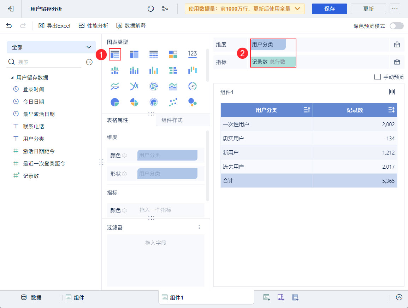
Task: Check the 手动预览 checkbox
Action: pyautogui.click(x=378, y=77)
